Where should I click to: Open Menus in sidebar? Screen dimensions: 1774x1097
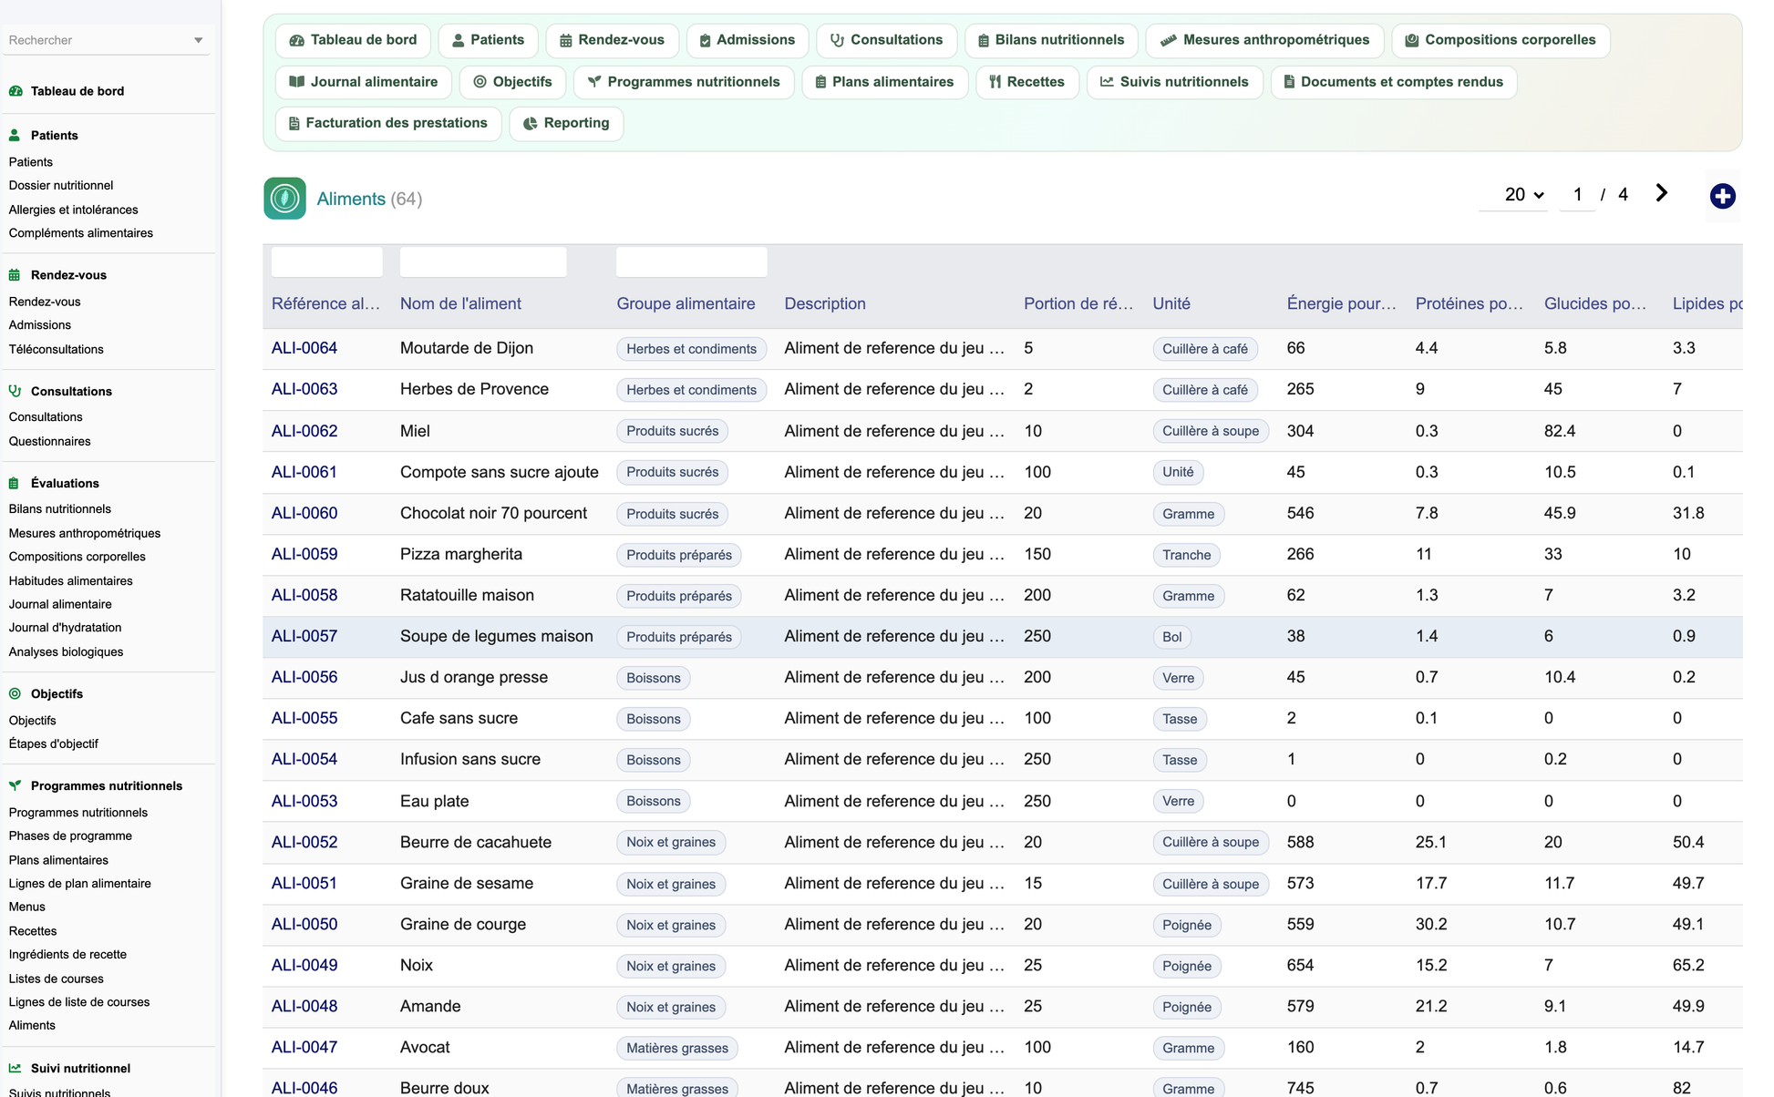(x=26, y=907)
